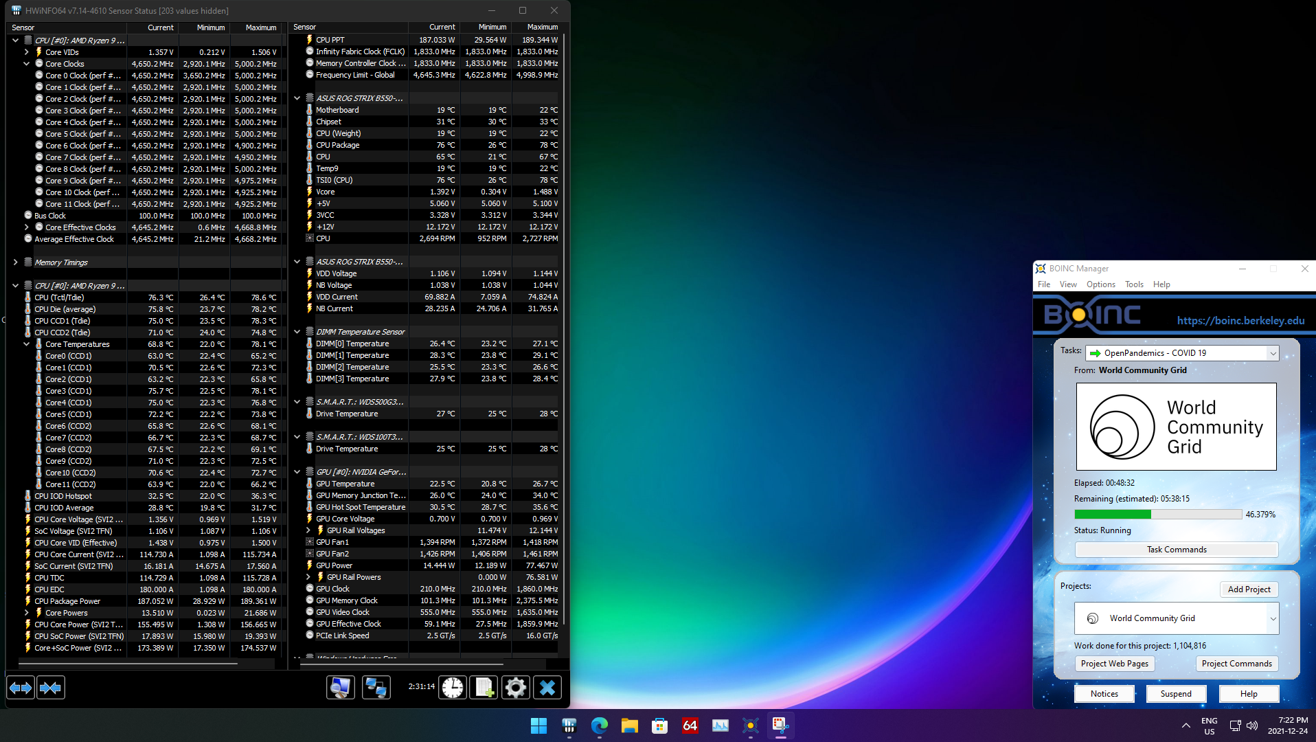Click the CPU PPT lightning bolt icon
Image resolution: width=1316 pixels, height=742 pixels.
click(x=310, y=40)
